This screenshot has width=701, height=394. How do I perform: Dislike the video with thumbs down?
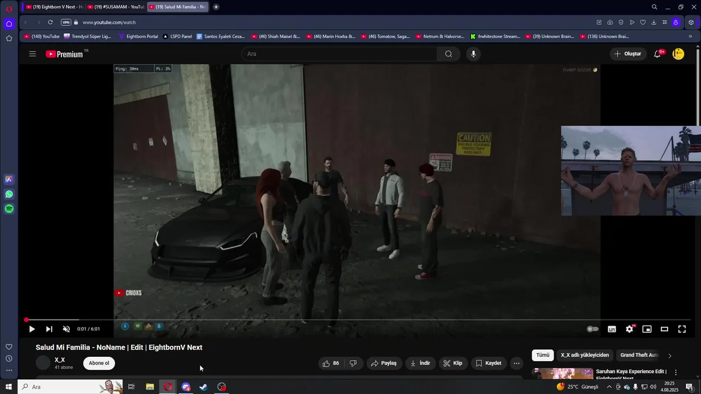click(x=353, y=363)
